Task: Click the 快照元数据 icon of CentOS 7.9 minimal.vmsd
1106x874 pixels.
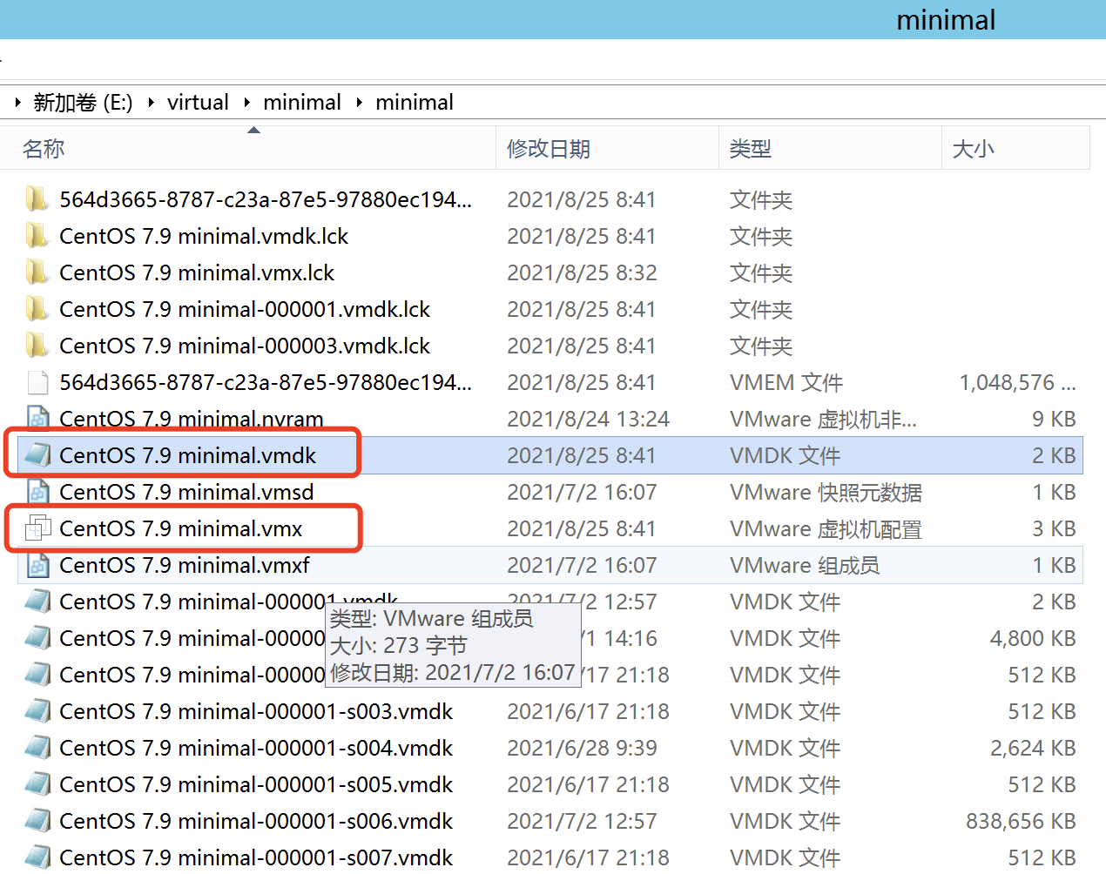Action: 37,492
